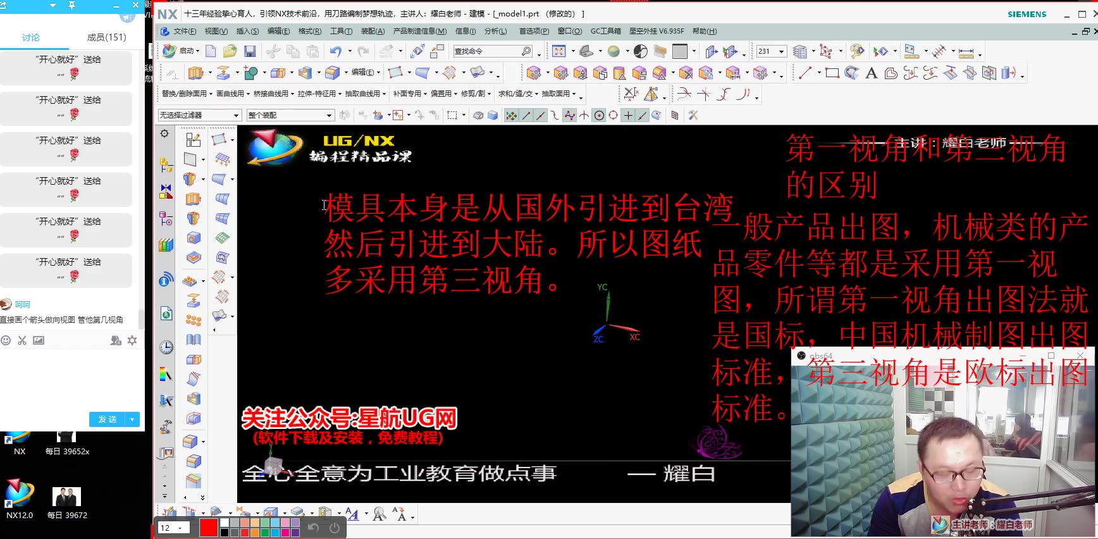
Task: Click the 求和/缝/交 toolbar button
Action: [517, 94]
